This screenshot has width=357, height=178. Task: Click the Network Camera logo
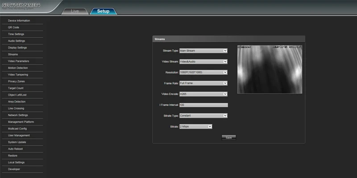tap(21, 6)
